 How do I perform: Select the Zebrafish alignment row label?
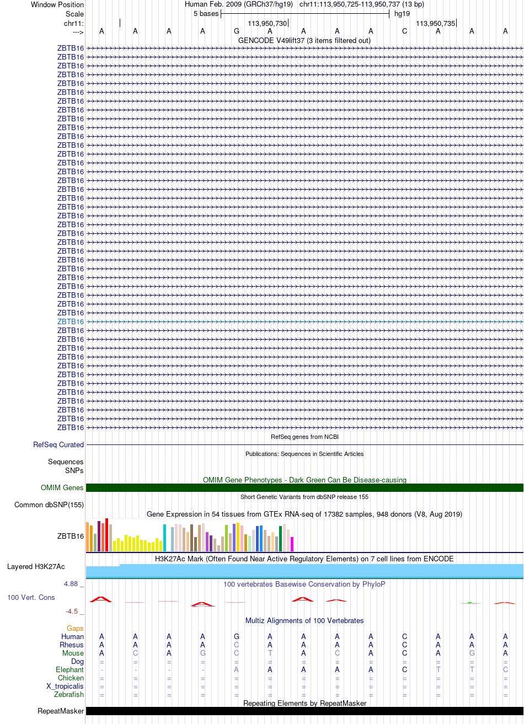coord(69,694)
